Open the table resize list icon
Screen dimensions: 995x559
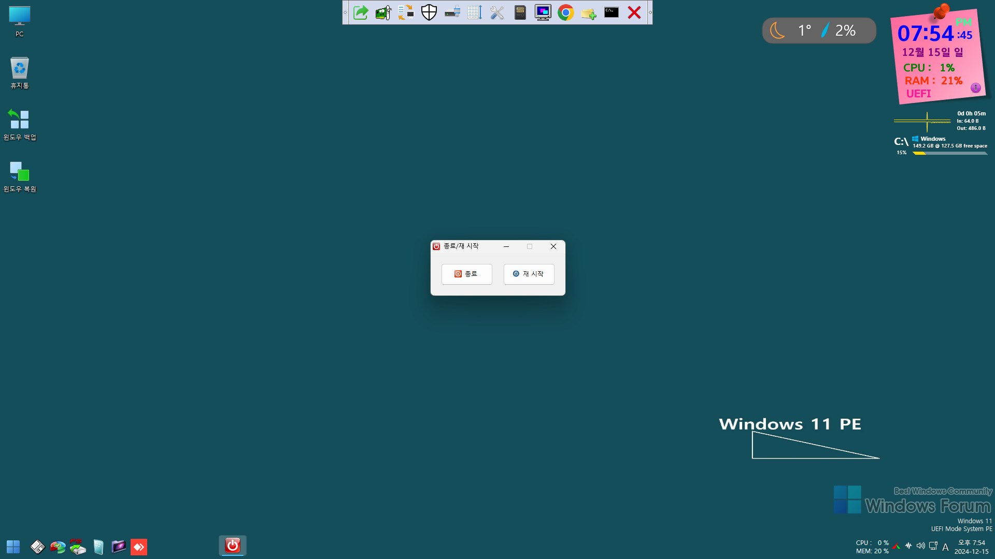coord(475,12)
